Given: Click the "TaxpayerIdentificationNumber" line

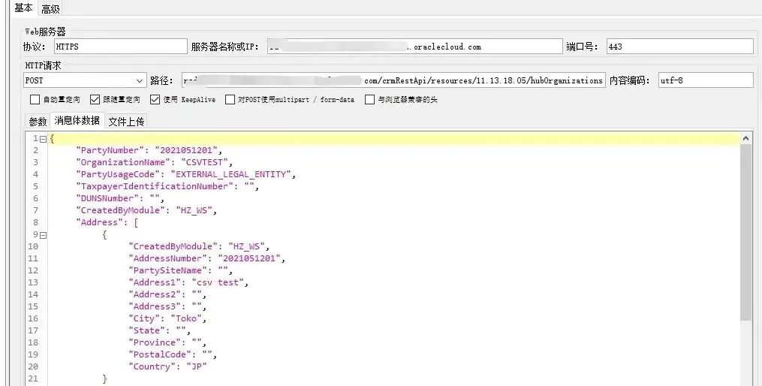Looking at the screenshot, I should (x=167, y=186).
